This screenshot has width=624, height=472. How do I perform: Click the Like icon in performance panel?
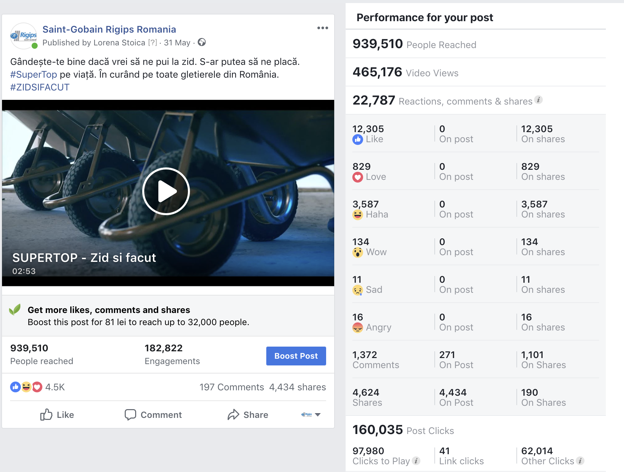coord(358,139)
